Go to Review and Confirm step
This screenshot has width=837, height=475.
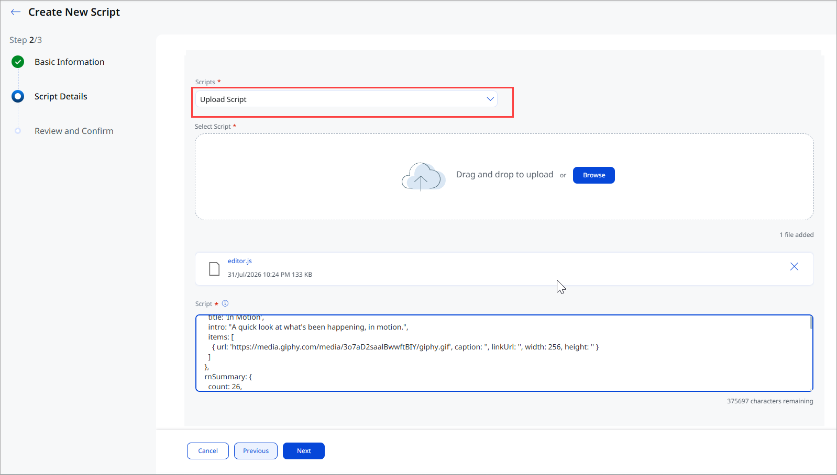click(74, 131)
